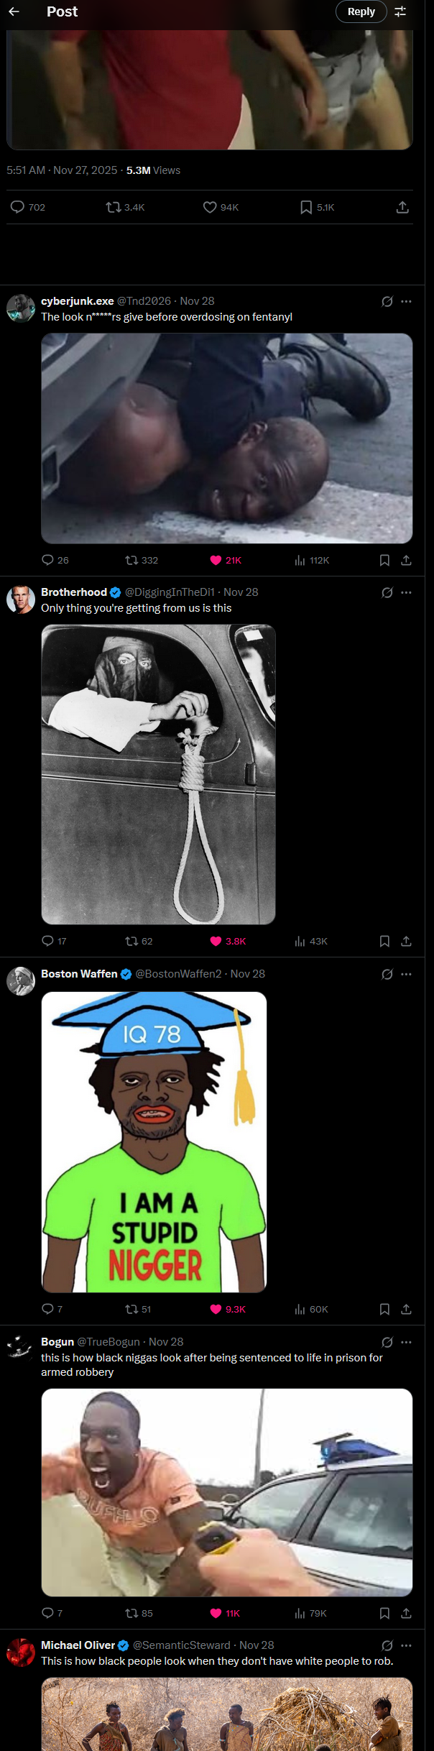Click the Post header title

click(x=62, y=12)
